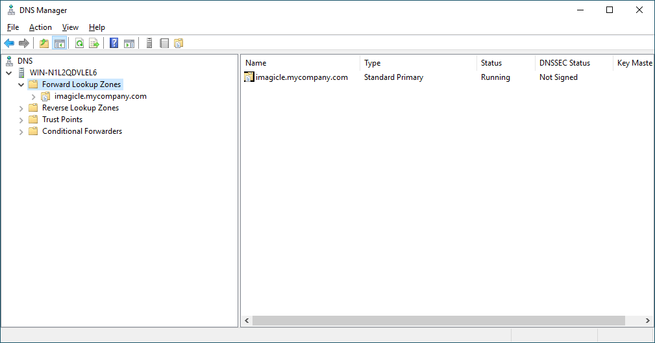Click the Show/Hide Action Pane icon
655x343 pixels.
click(x=129, y=44)
